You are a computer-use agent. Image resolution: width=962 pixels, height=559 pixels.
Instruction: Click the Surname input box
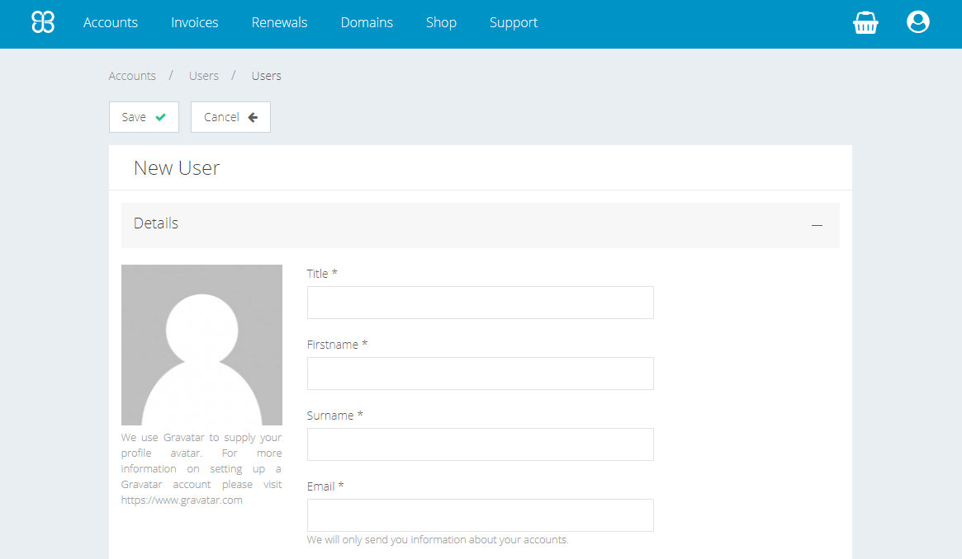480,444
